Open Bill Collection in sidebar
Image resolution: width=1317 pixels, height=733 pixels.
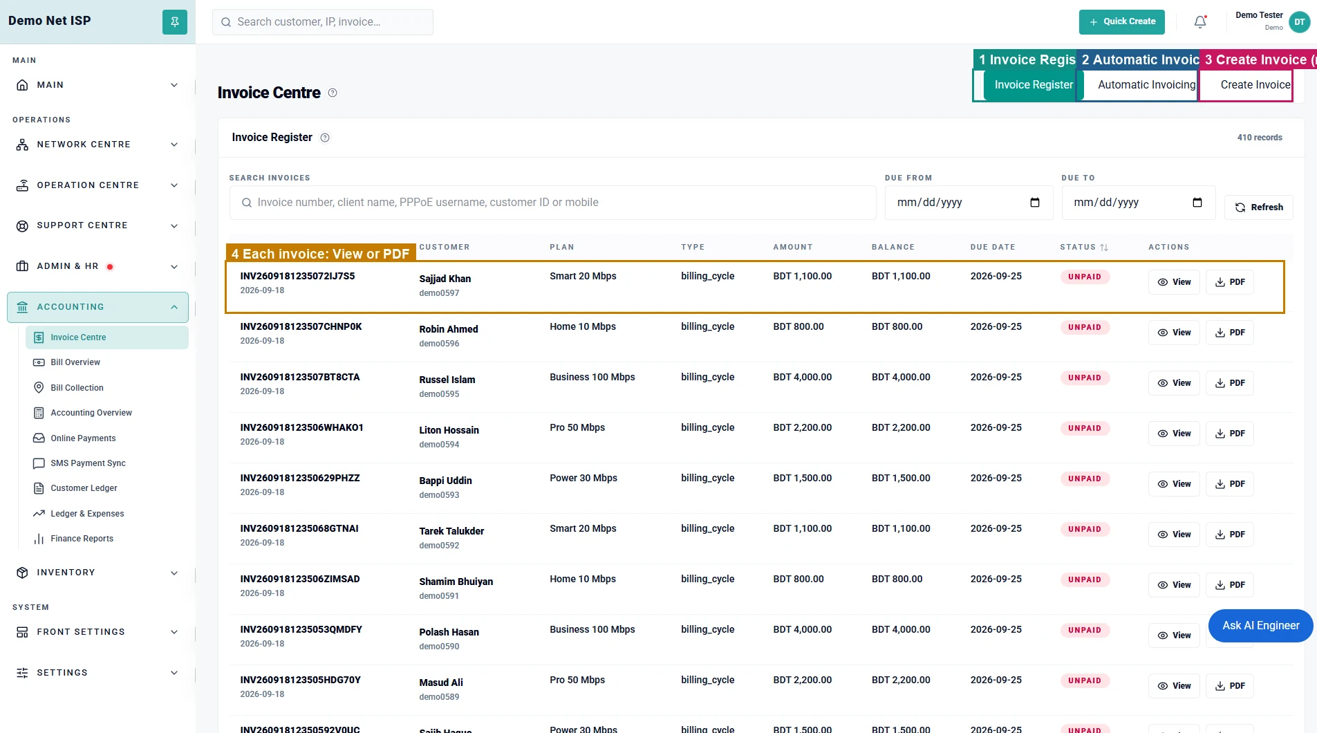pos(107,388)
